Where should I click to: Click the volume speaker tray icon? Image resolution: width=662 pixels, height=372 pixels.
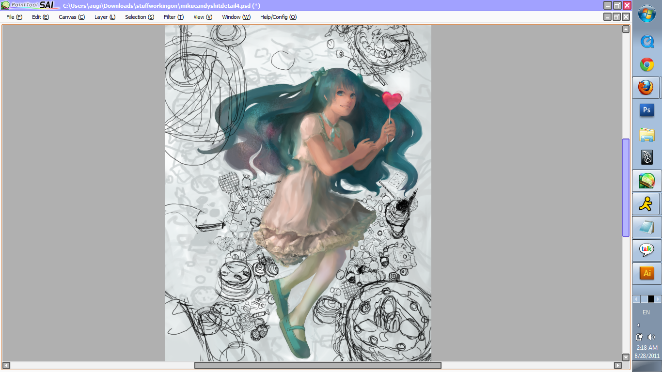pos(651,337)
